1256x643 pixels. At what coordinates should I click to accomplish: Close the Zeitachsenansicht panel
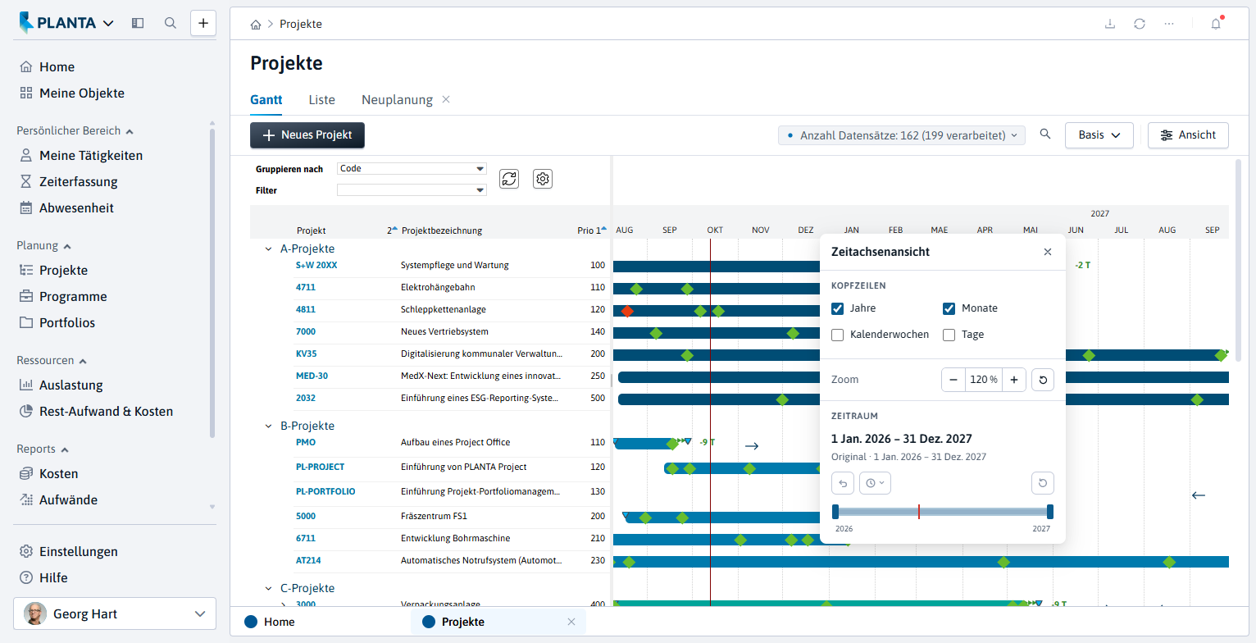[1048, 252]
